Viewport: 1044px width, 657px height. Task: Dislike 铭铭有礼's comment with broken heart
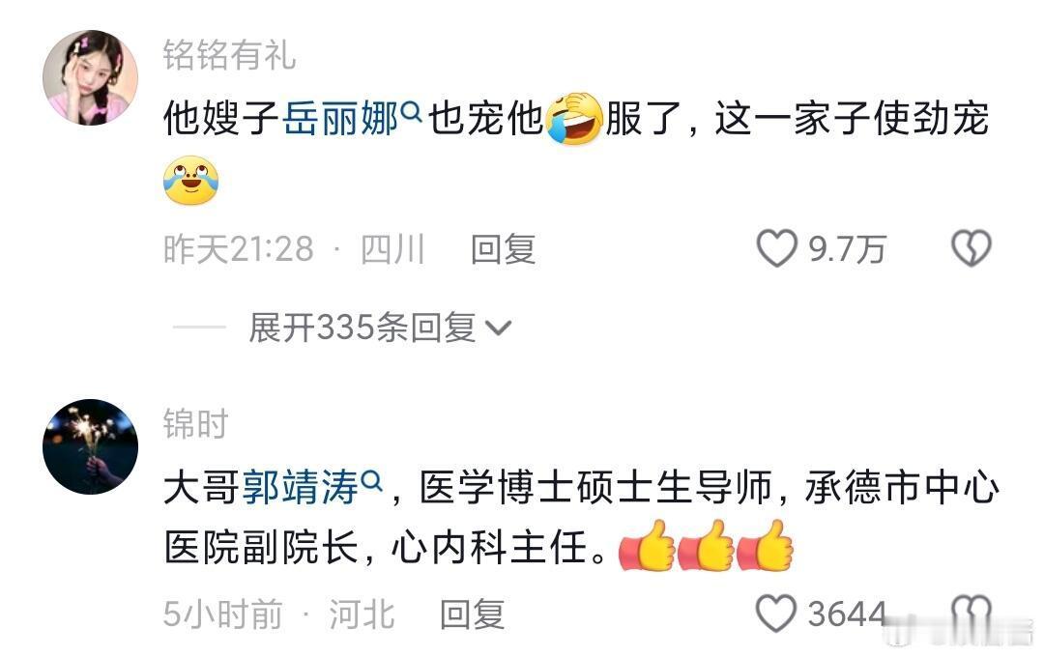[971, 248]
